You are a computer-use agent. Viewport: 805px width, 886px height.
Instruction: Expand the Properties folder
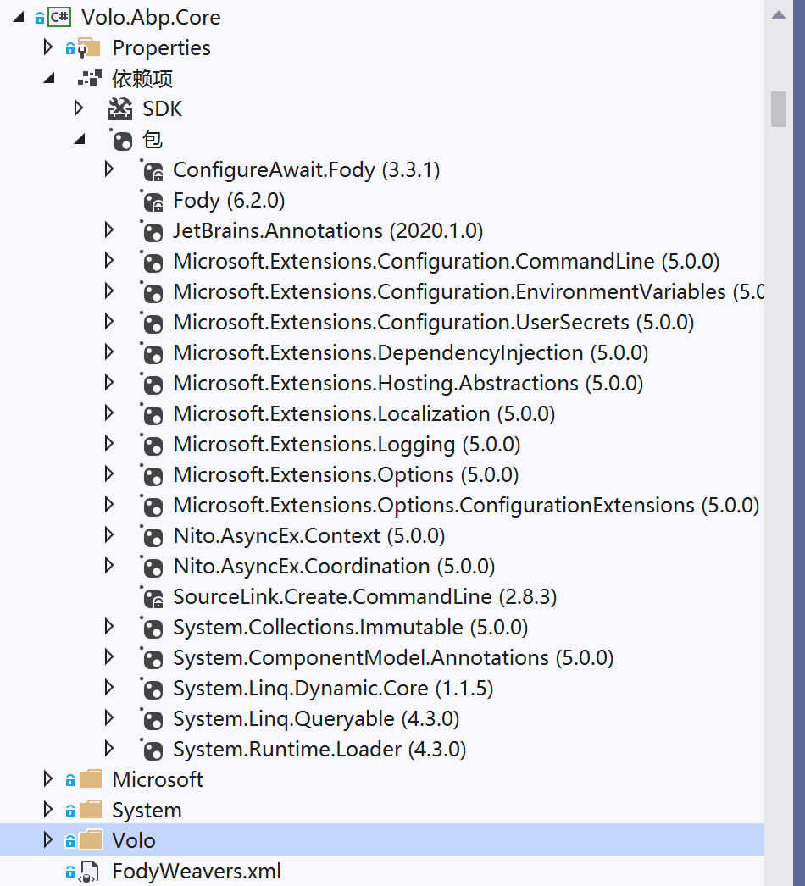(x=48, y=47)
